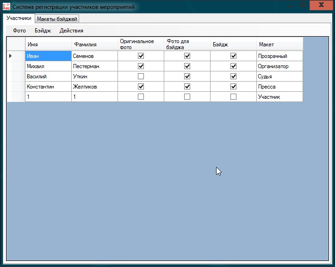Click the Макет column header
Screen dimensions: 335x267
(280, 44)
